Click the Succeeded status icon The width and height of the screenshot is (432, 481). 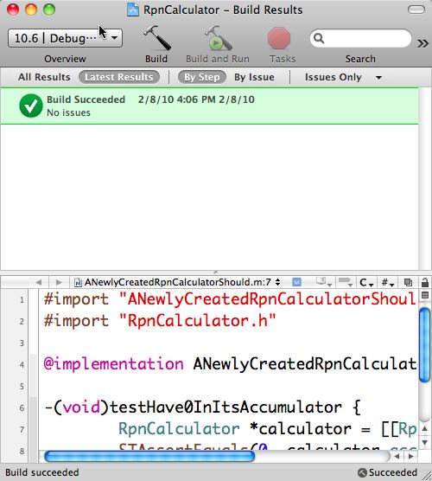coord(363,472)
